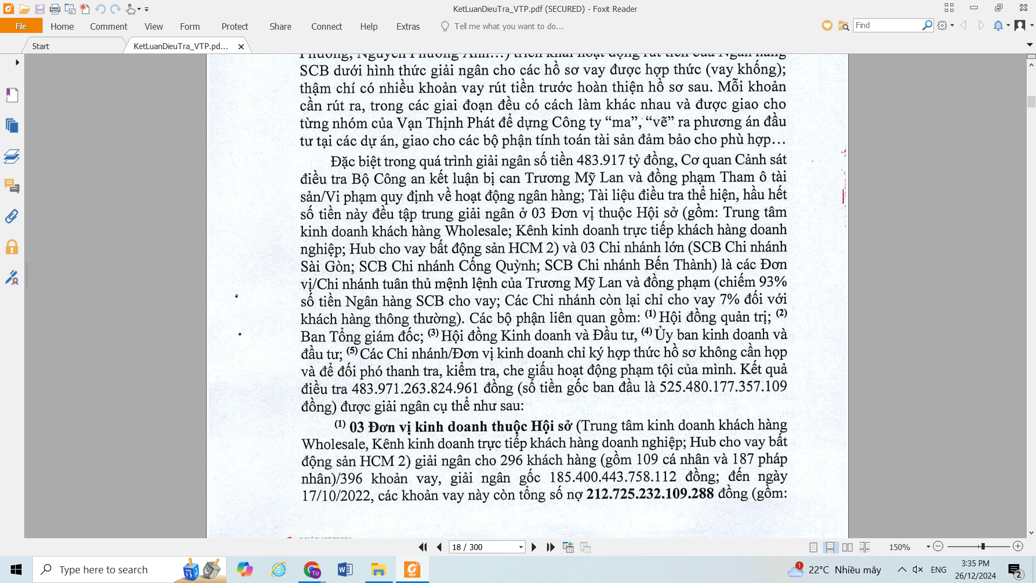
Task: Switch to the Start tab
Action: pyautogui.click(x=40, y=46)
